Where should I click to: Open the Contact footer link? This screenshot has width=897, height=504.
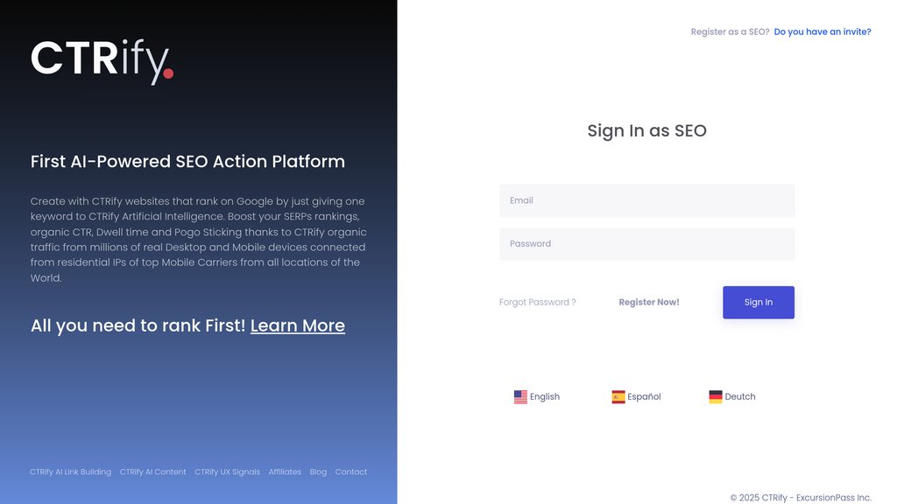(x=351, y=472)
